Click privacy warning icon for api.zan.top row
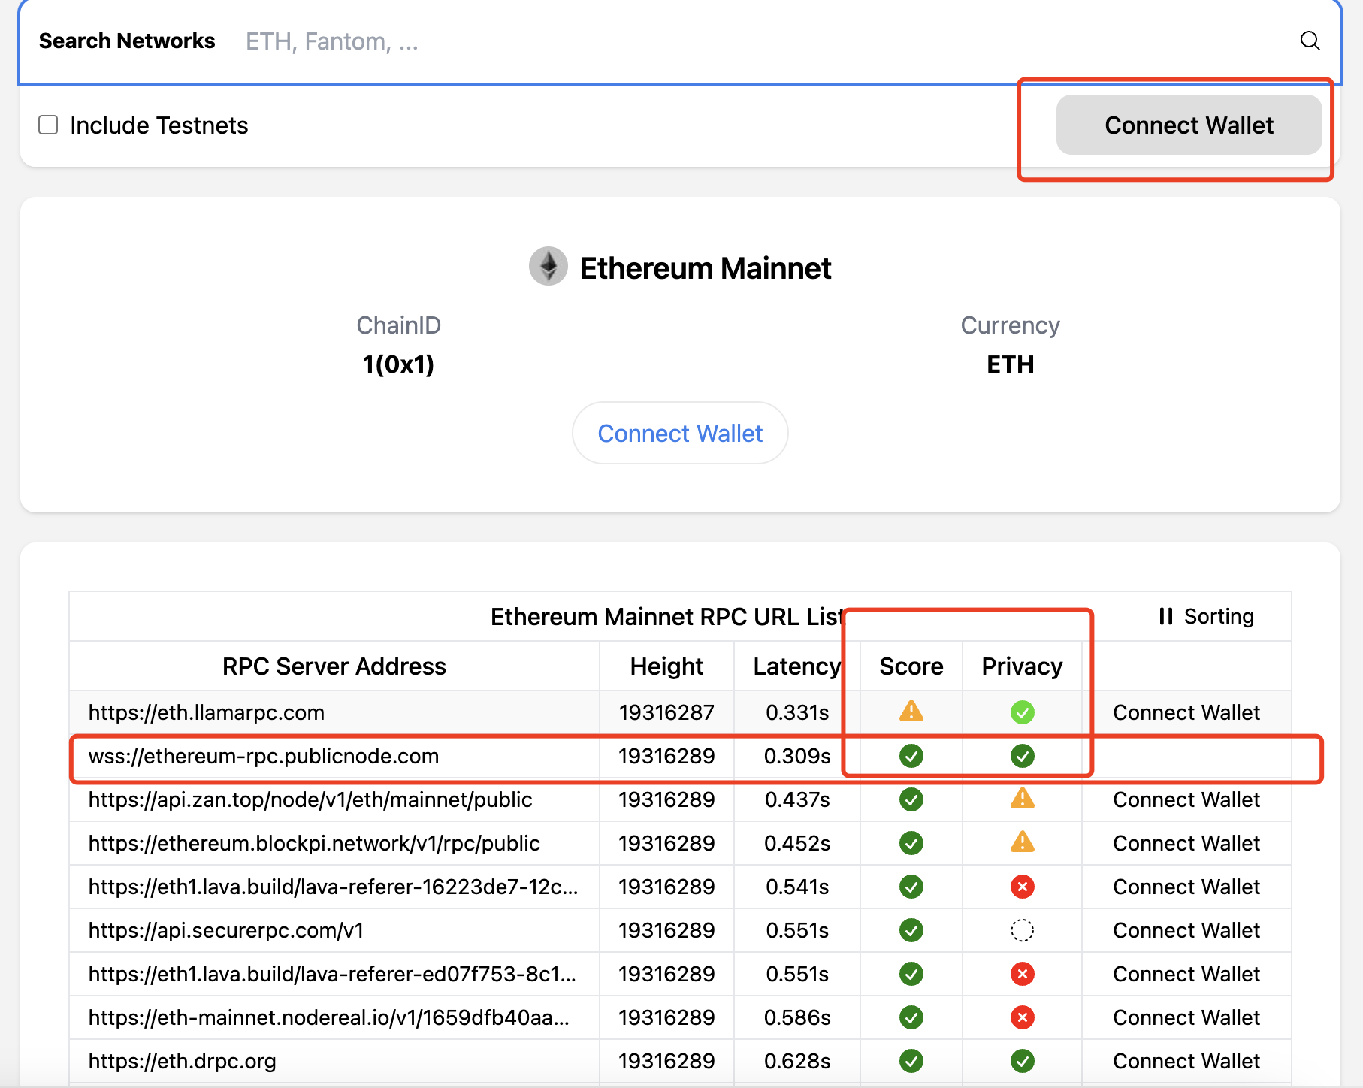This screenshot has height=1088, width=1363. (x=1023, y=798)
